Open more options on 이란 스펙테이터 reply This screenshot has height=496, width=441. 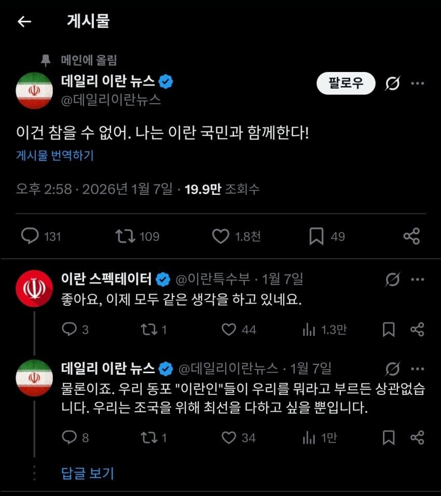point(418,279)
